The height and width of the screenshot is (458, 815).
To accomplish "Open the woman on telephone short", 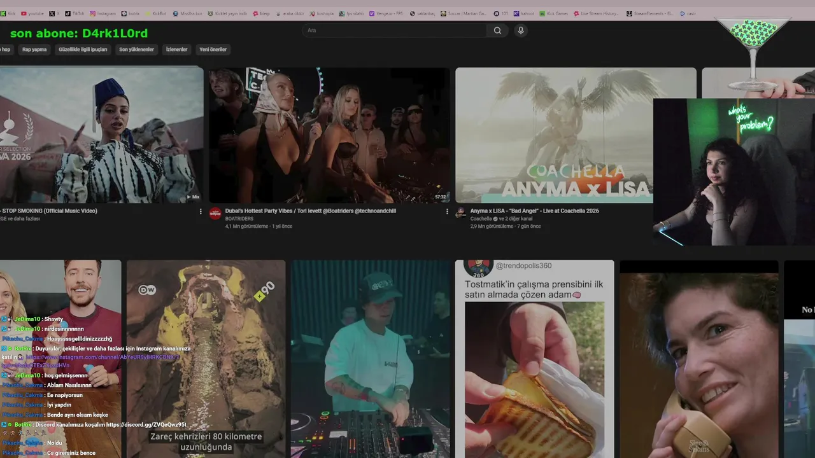I will pyautogui.click(x=698, y=359).
